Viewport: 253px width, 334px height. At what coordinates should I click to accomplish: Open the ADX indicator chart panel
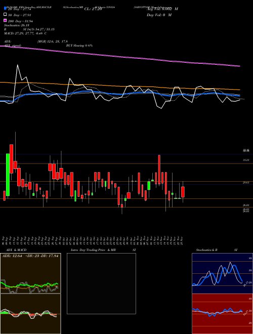tap(30, 273)
